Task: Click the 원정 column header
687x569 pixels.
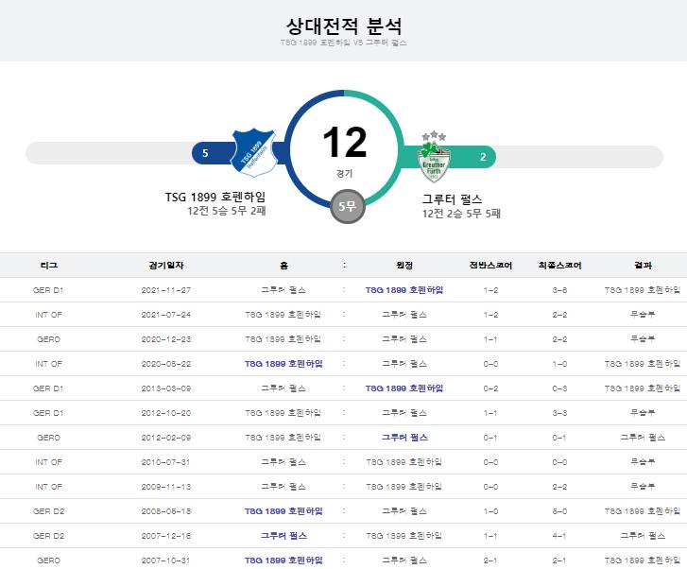Action: 404,266
